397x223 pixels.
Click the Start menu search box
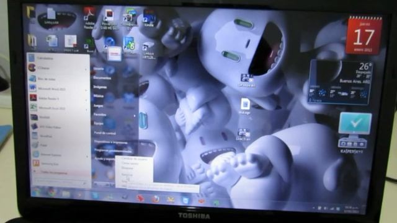[x=60, y=181]
